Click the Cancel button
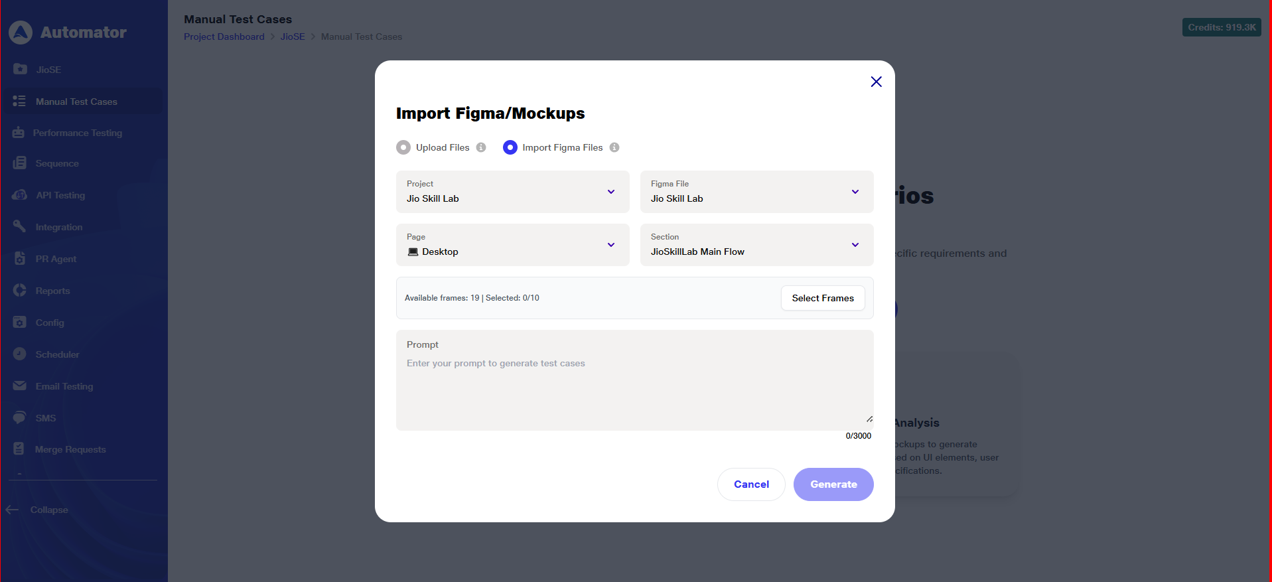 (x=751, y=484)
